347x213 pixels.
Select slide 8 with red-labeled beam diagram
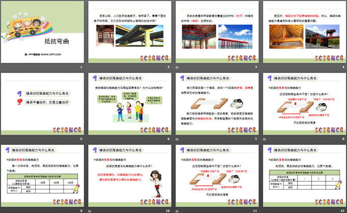pyautogui.click(x=304, y=104)
